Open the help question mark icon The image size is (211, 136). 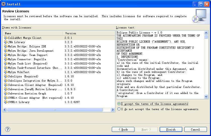point(8,129)
